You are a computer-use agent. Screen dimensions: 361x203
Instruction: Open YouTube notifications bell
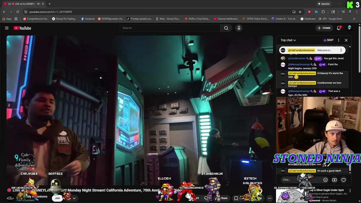(x=339, y=28)
